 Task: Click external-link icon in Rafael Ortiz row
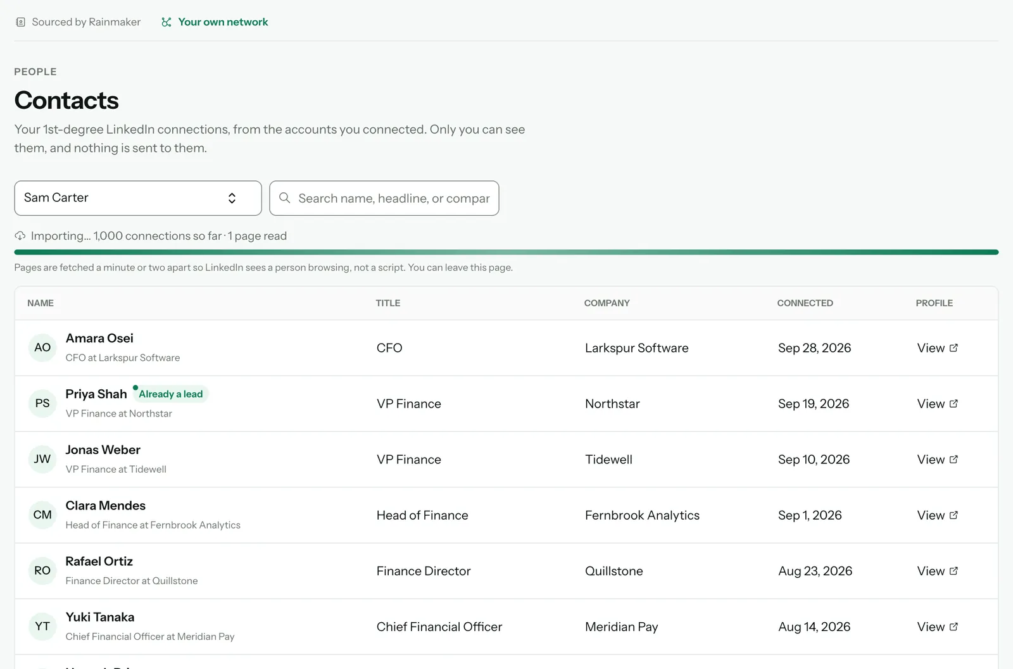pyautogui.click(x=953, y=571)
